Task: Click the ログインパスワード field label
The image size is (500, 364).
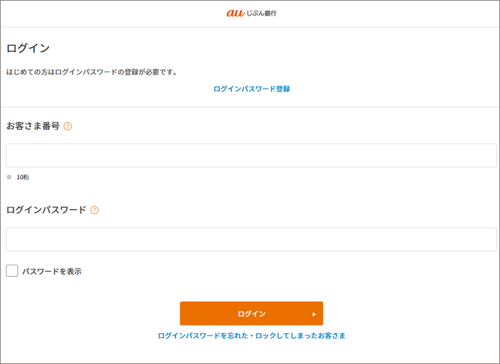Action: (x=46, y=210)
